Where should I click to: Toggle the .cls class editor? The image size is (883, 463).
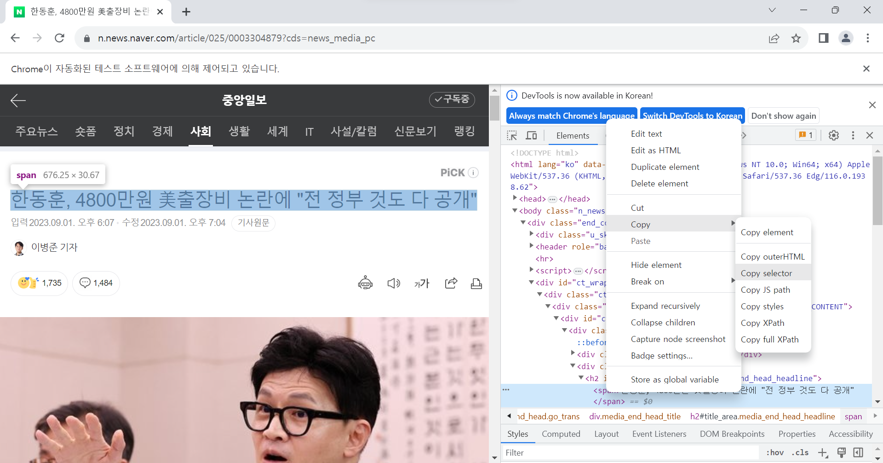click(x=800, y=452)
